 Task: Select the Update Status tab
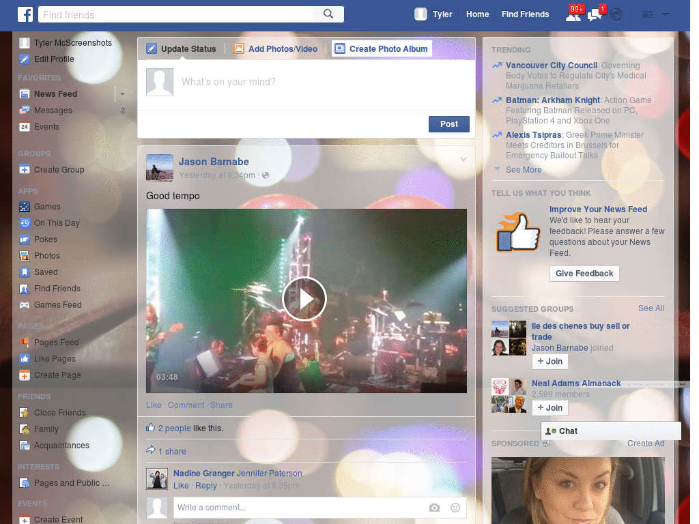click(181, 49)
